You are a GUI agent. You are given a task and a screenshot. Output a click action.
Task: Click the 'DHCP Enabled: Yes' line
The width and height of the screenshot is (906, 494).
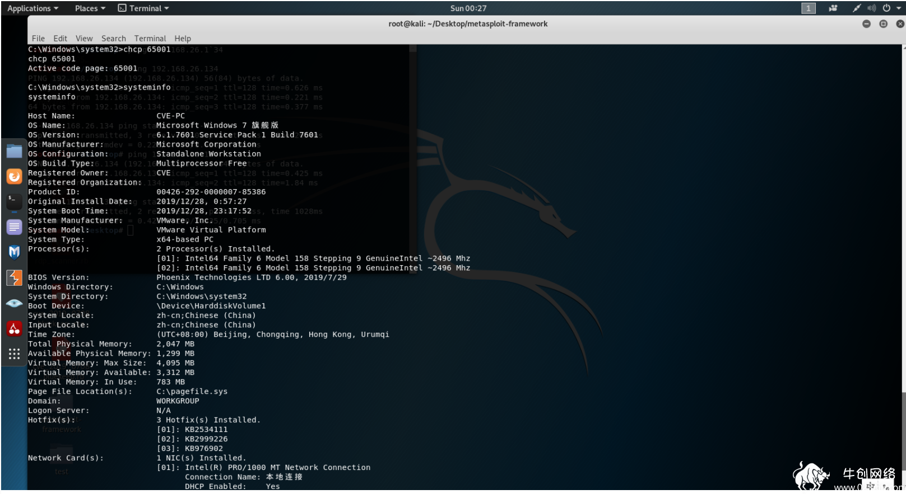pyautogui.click(x=233, y=487)
